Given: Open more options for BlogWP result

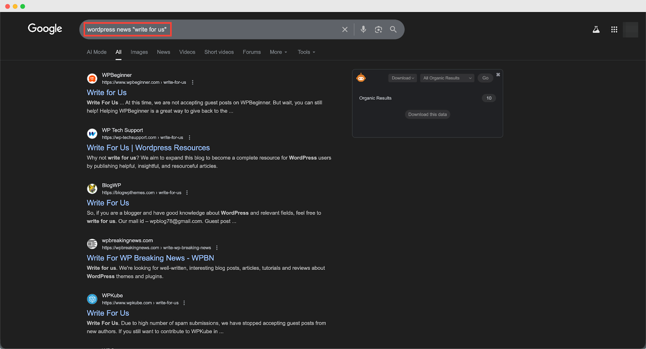Looking at the screenshot, I should [187, 192].
